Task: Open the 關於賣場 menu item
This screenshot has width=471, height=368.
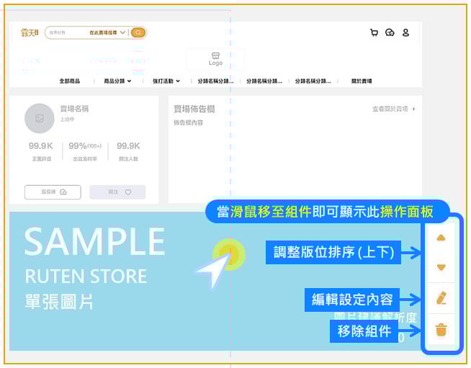Action: click(x=362, y=81)
